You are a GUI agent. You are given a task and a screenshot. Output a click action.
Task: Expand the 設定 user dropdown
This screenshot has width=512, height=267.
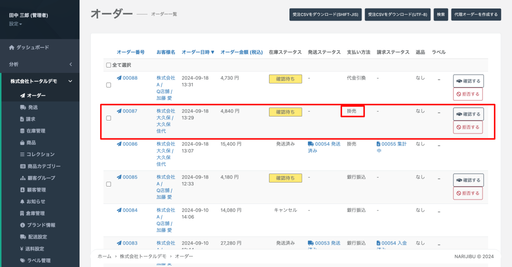(15, 24)
